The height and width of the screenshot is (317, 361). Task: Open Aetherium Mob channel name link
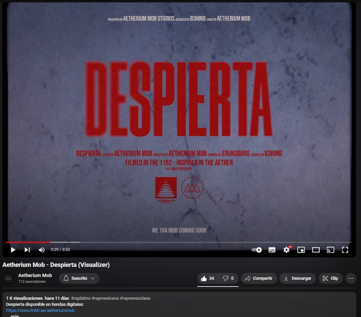[x=35, y=275]
